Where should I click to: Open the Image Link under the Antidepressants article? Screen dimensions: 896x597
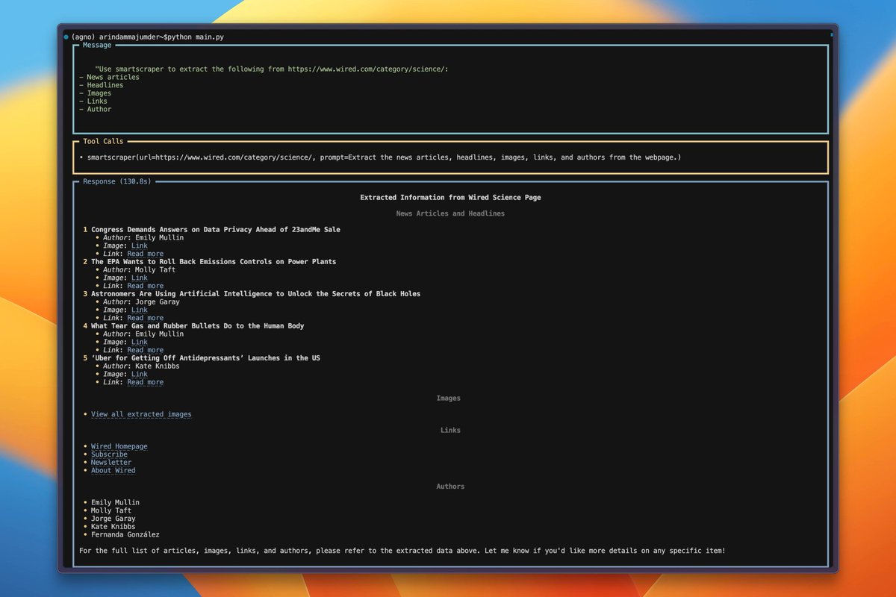tap(140, 374)
